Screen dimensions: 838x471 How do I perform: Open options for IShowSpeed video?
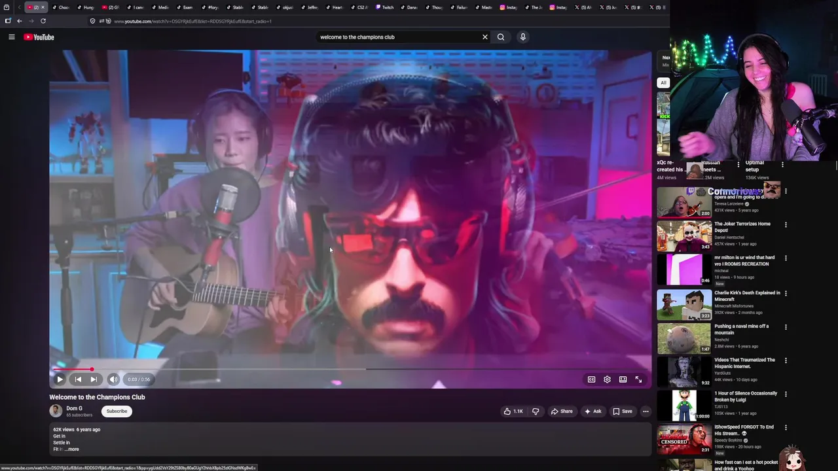786,428
